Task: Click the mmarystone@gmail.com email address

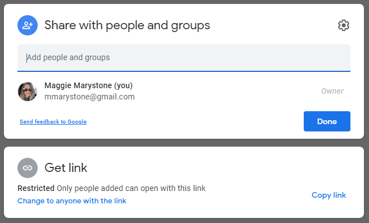Action: point(89,97)
